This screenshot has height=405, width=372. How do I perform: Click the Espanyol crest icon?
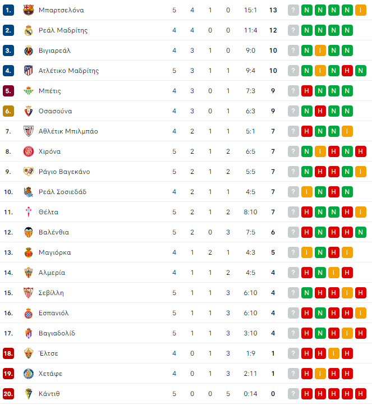coord(29,313)
